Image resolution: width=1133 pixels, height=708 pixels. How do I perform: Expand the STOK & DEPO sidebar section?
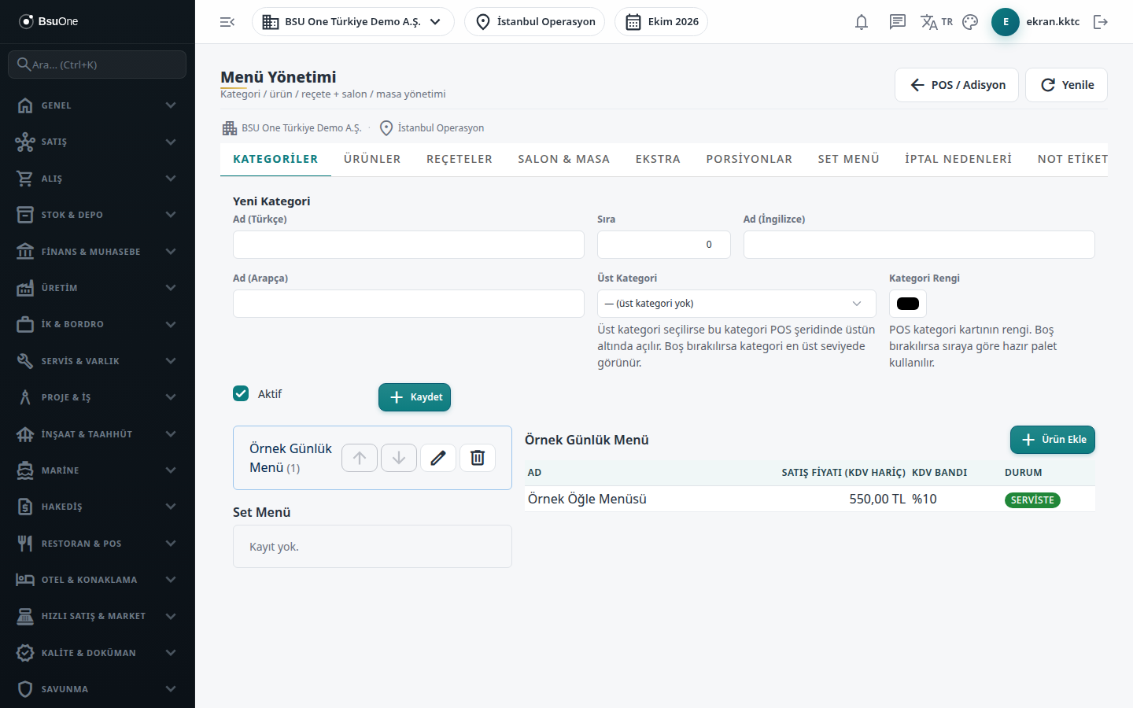pos(98,215)
